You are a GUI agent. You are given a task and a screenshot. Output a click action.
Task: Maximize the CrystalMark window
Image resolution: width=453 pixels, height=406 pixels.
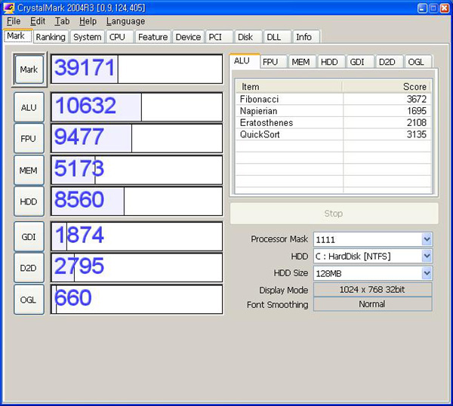[433, 8]
